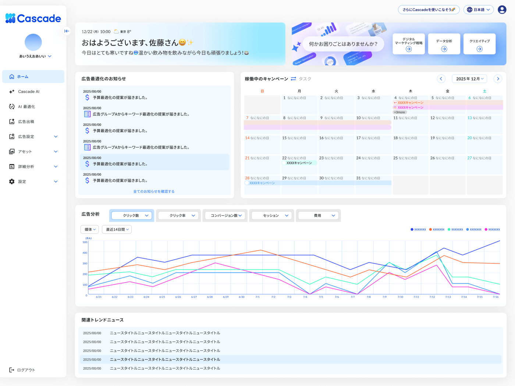Viewport: 515px width, 386px height.
Task: Open the user profile avatar icon
Action: coord(502,10)
